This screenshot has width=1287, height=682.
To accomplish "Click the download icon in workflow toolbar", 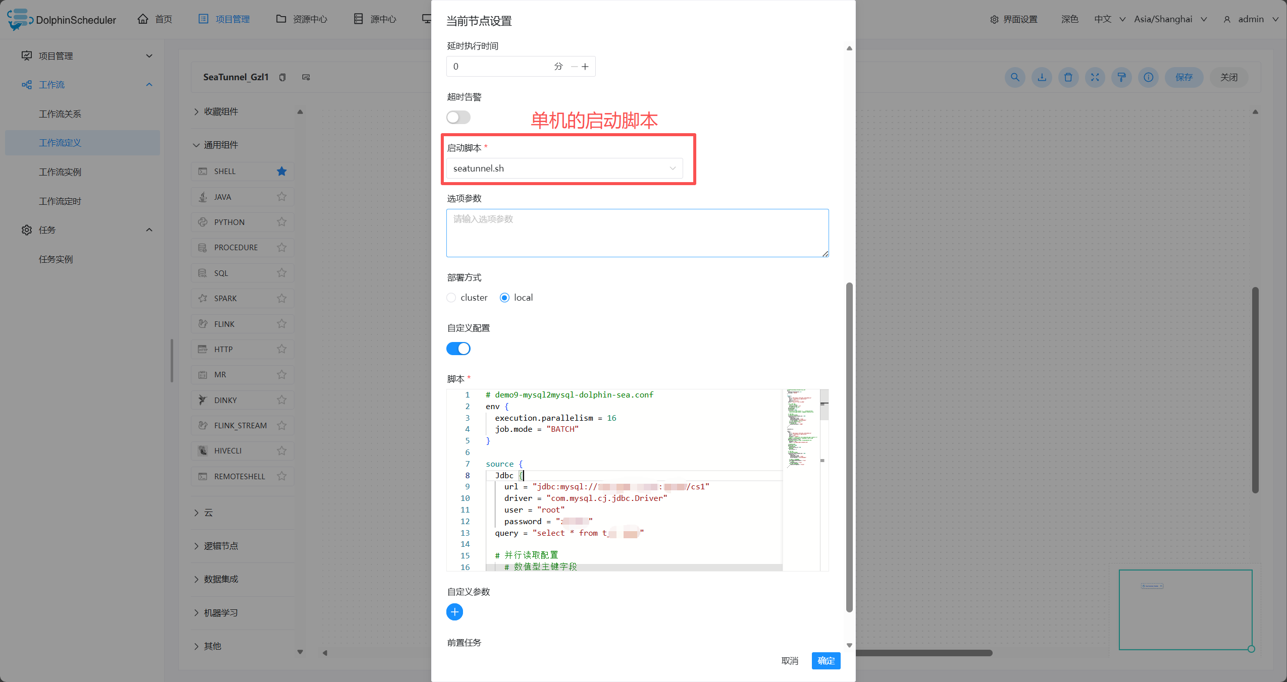I will (1042, 77).
